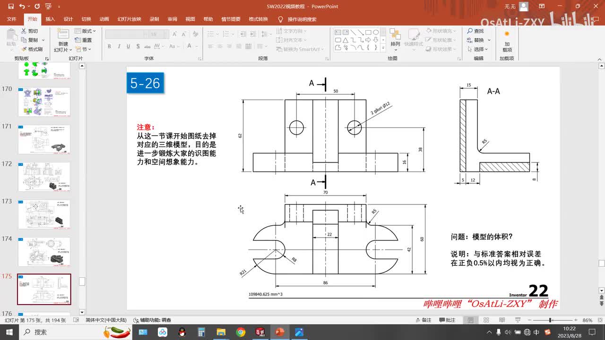The image size is (605, 340).
Task: Select slide 174 thumbnail
Action: [x=44, y=252]
